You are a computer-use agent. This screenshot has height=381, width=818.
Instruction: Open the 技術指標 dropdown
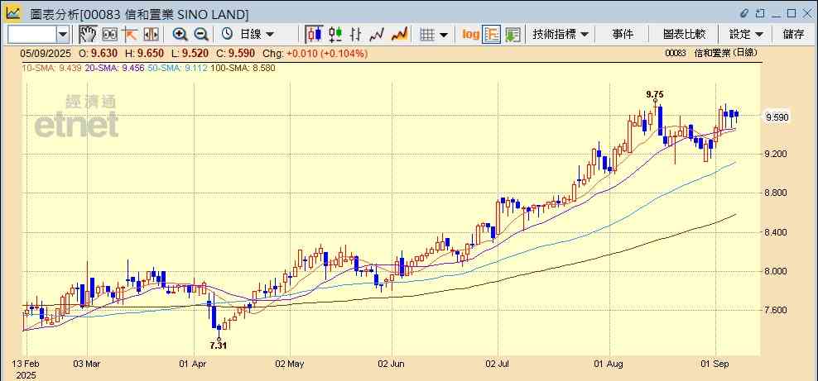pos(561,35)
